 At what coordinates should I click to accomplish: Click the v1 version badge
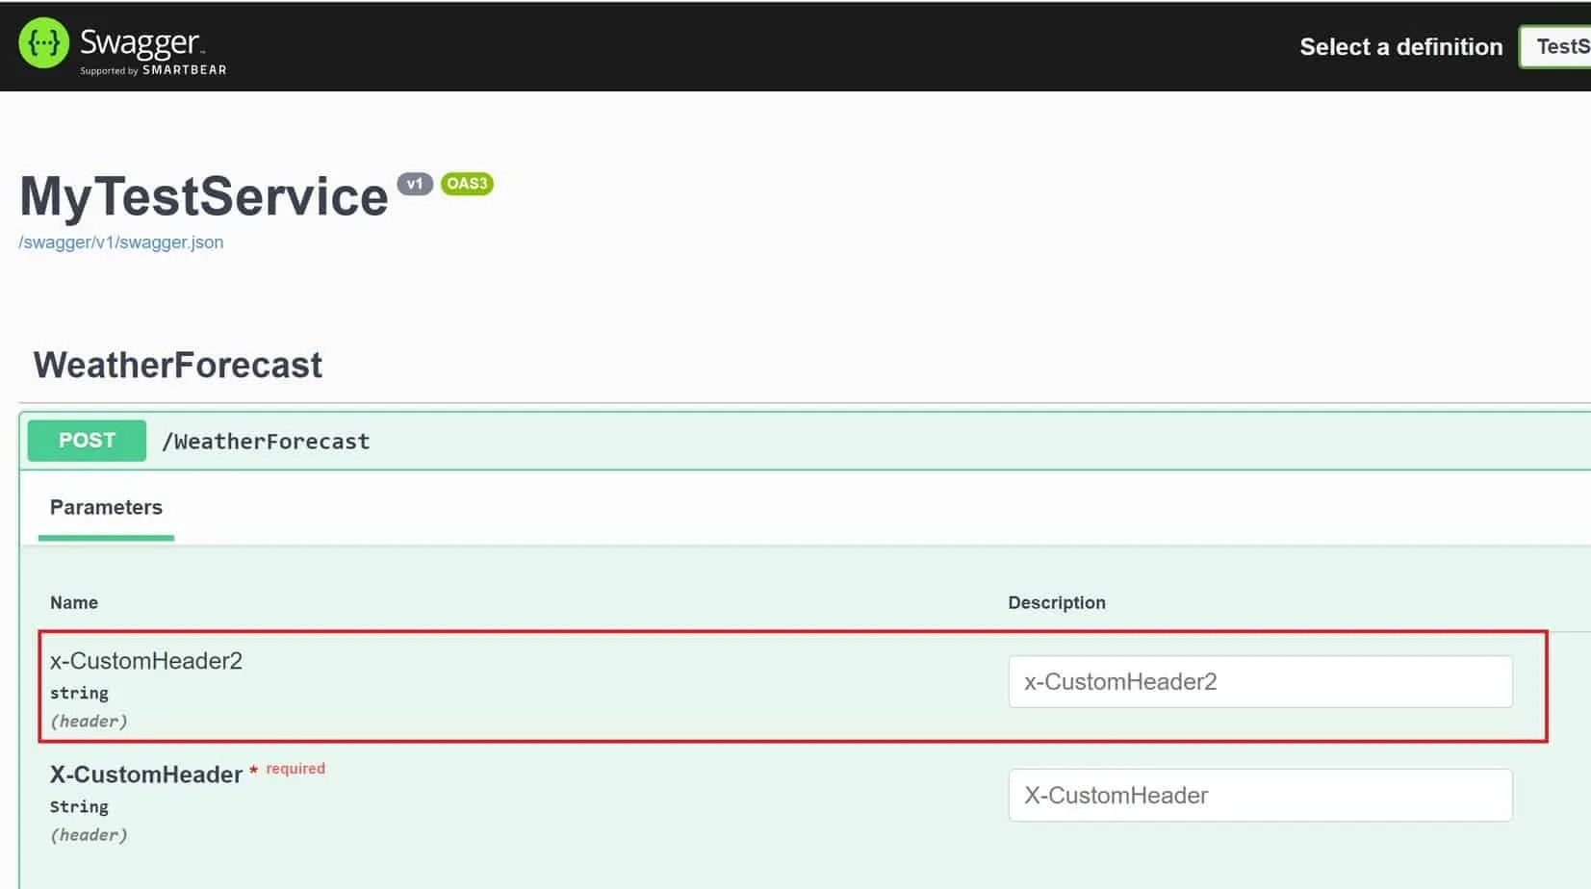[x=415, y=184]
